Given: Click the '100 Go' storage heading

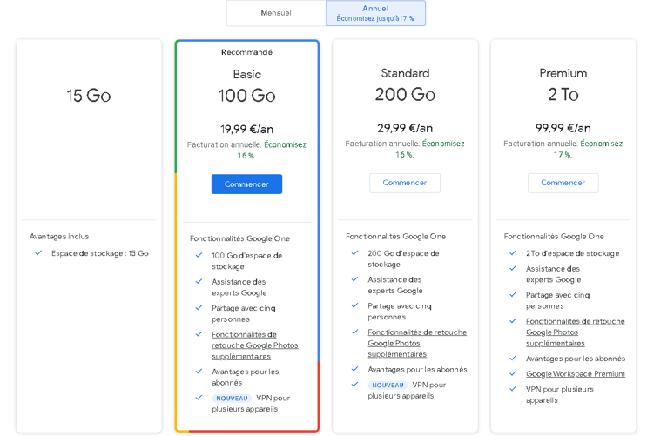Looking at the screenshot, I should pyautogui.click(x=246, y=96).
